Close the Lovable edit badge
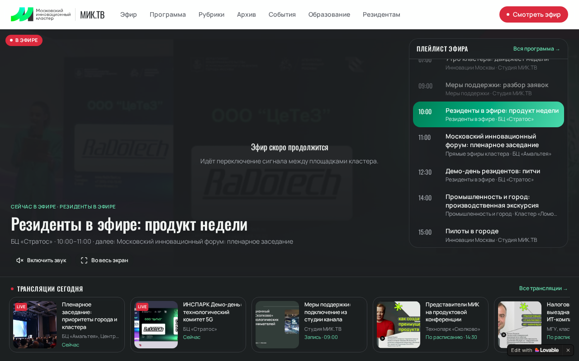 click(x=568, y=350)
